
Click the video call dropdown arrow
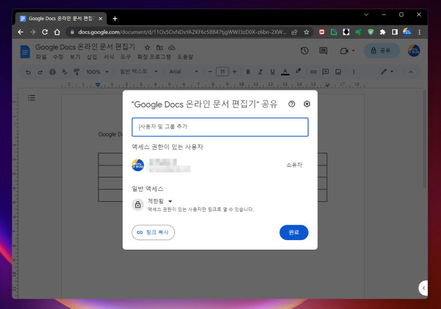pyautogui.click(x=353, y=51)
